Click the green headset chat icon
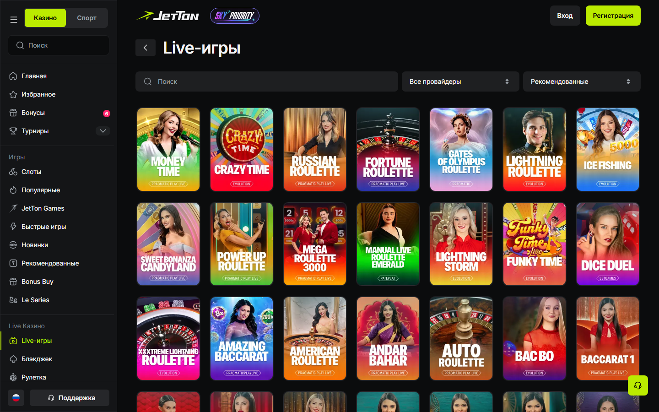 (638, 385)
